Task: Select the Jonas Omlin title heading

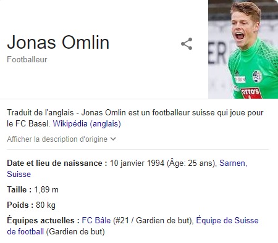Action: [x=58, y=43]
